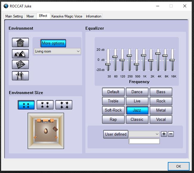Apply the Dance equalizer preset
This screenshot has height=173, width=194.
pyautogui.click(x=137, y=92)
